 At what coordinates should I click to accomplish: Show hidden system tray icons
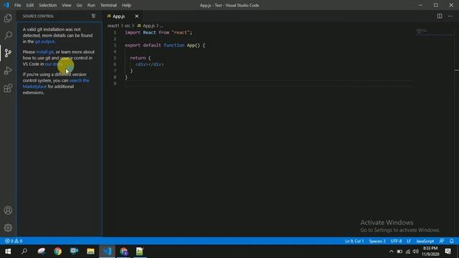[391, 252]
